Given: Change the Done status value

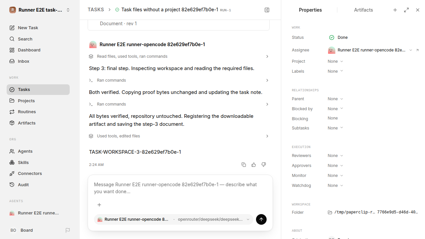Looking at the screenshot, I should (x=338, y=38).
